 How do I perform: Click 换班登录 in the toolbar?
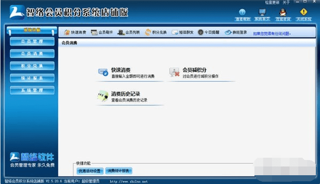tap(235, 32)
